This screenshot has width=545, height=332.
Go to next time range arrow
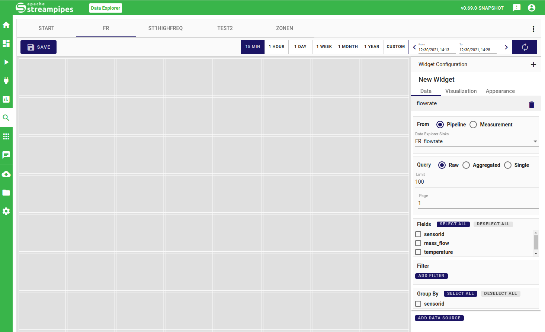coord(506,47)
